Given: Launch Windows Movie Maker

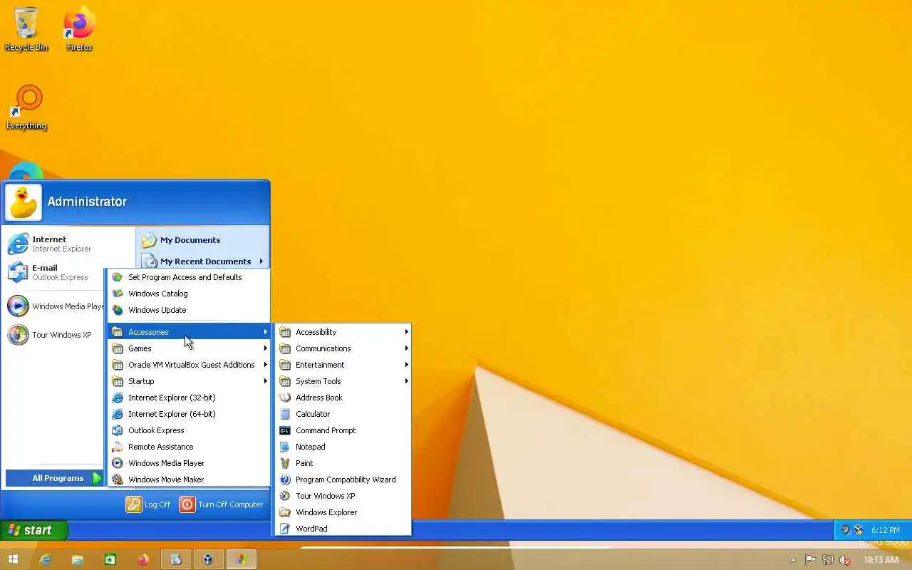Looking at the screenshot, I should (189, 480).
